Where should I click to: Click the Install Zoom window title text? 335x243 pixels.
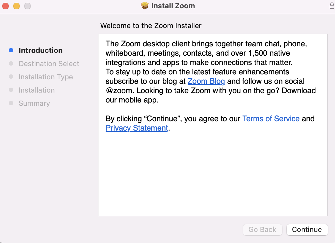173,6
